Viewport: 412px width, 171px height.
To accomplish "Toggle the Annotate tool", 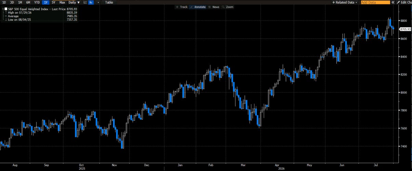I will tap(198, 7).
